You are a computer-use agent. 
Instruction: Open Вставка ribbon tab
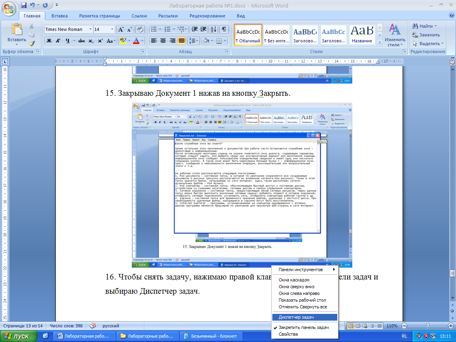(x=59, y=16)
